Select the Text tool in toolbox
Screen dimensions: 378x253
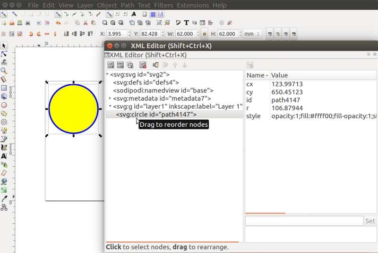tap(4, 156)
